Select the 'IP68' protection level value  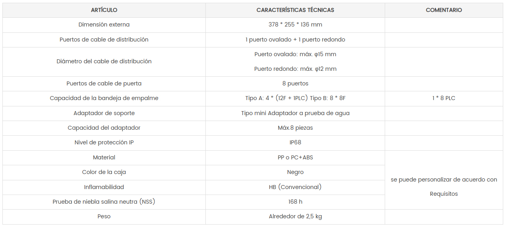(x=295, y=142)
